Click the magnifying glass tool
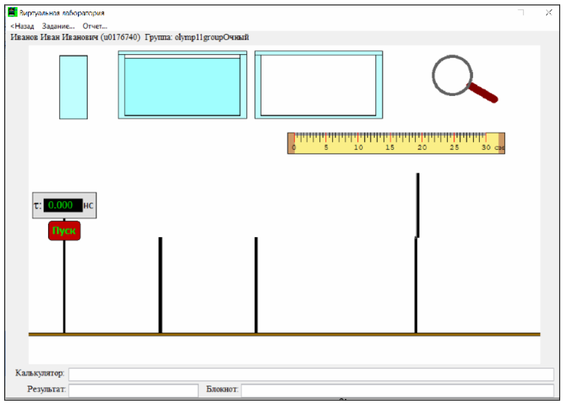This screenshot has height=406, width=565. pyautogui.click(x=464, y=79)
